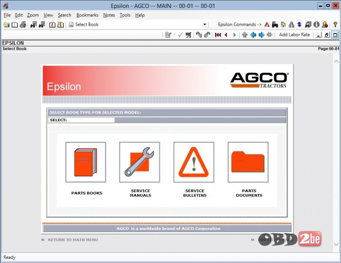Click the book with star bookmark icon

coord(61,25)
